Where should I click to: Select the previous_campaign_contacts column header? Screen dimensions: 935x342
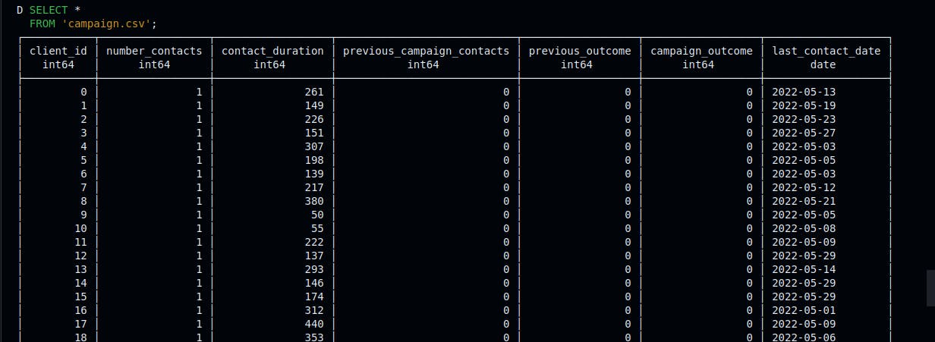[x=426, y=51]
